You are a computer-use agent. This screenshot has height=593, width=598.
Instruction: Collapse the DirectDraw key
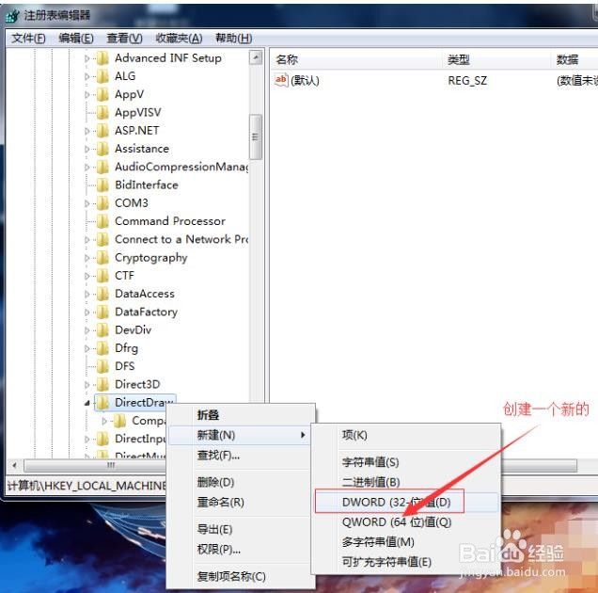tap(87, 403)
